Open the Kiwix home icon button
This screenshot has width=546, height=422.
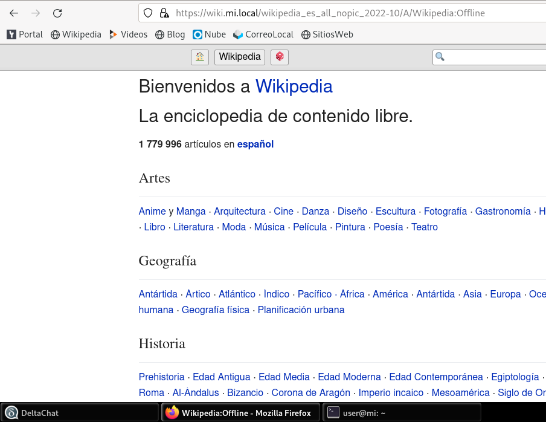200,57
